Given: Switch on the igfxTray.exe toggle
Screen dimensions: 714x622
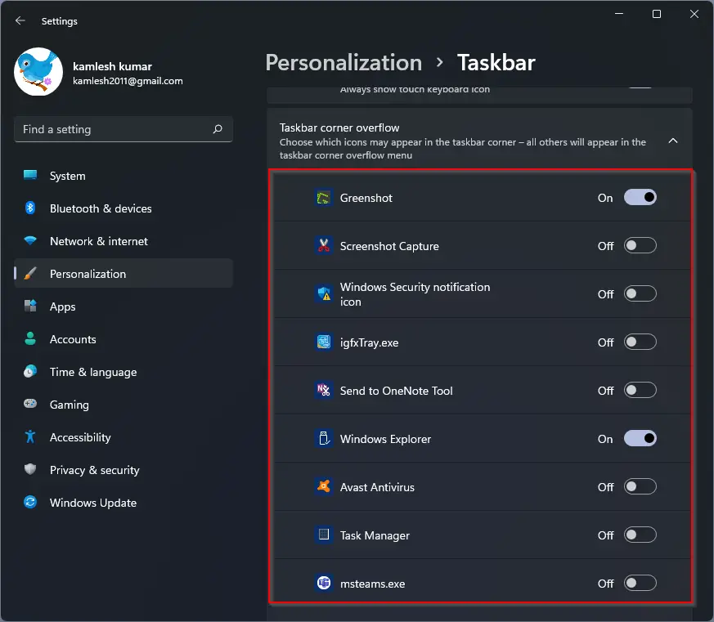Looking at the screenshot, I should coord(640,342).
